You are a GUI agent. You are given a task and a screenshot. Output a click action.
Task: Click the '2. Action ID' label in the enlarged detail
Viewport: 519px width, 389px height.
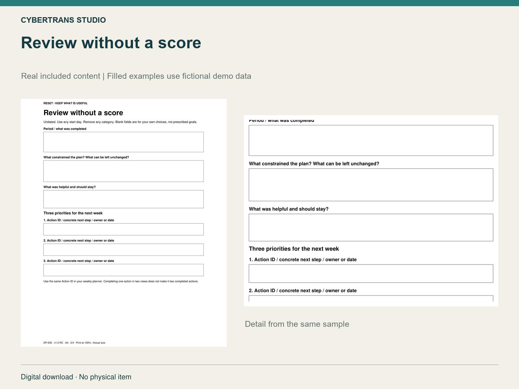pos(303,291)
